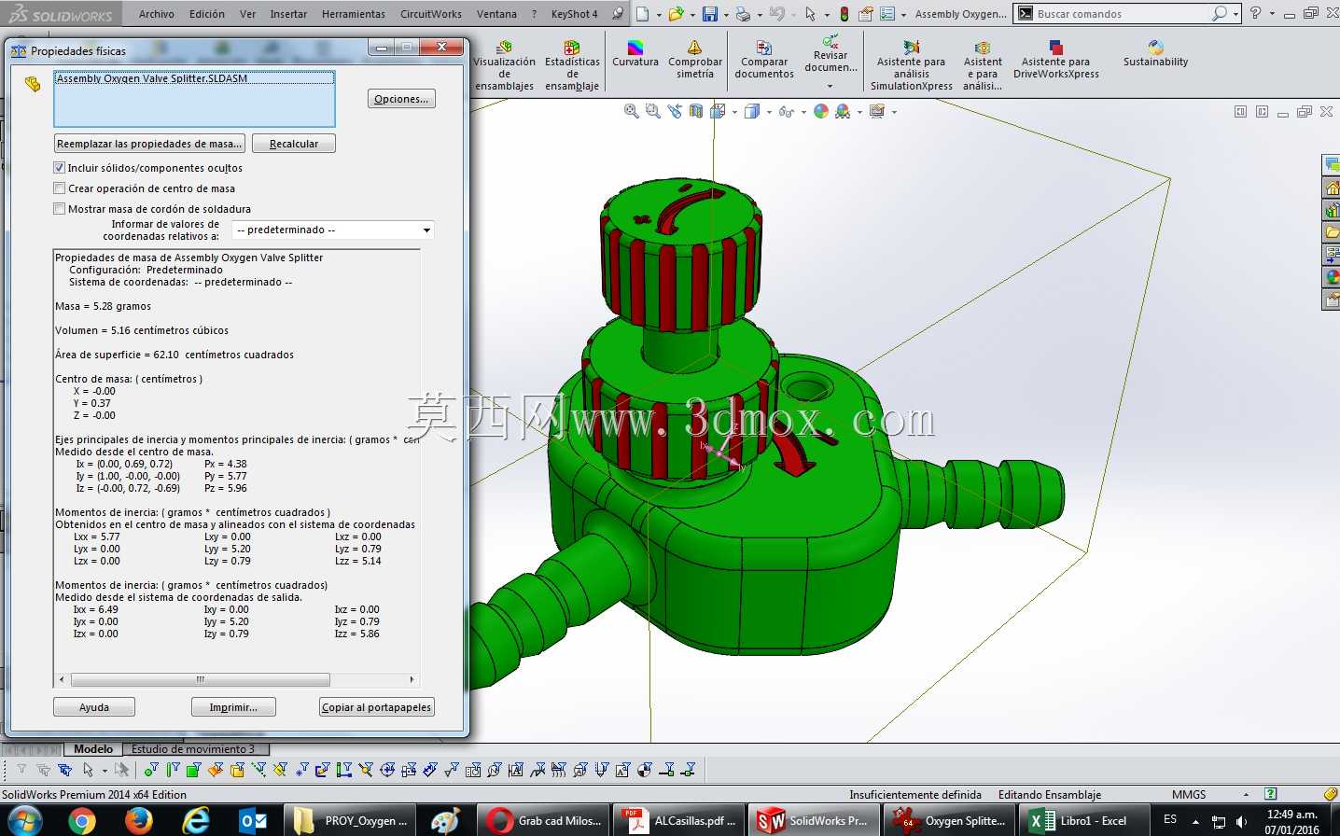Expand the hide/show items dropdown arrow
1340x836 pixels.
[x=803, y=112]
